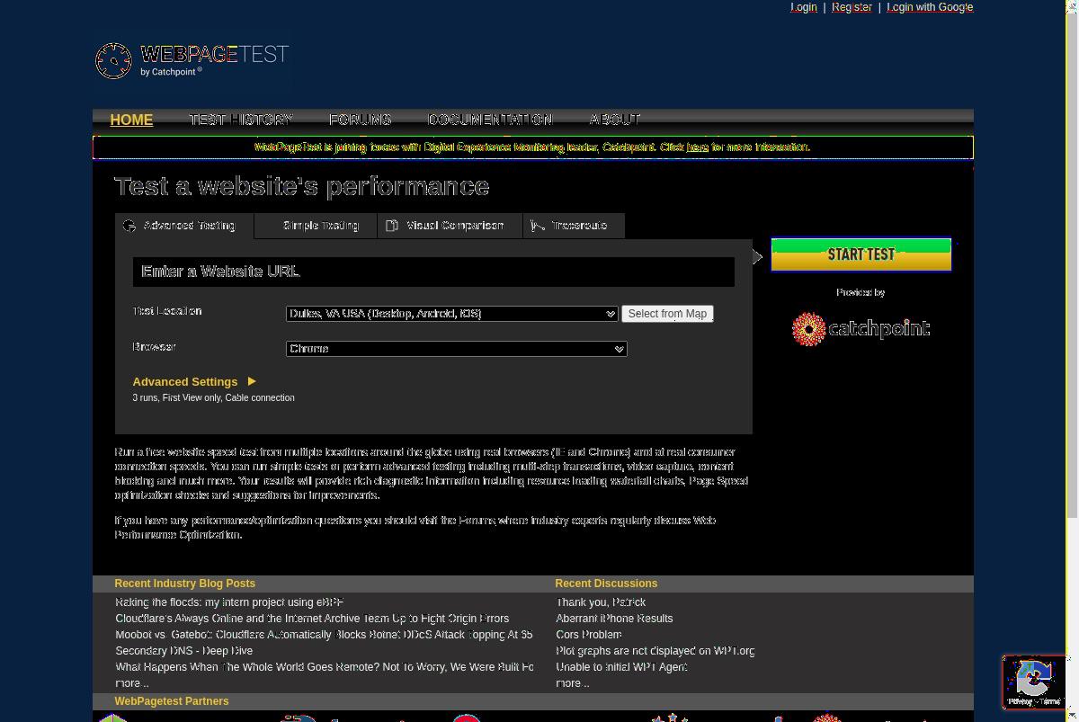The image size is (1079, 722).
Task: Open 'Plot graphs are not displayed' discussion
Action: click(x=655, y=651)
